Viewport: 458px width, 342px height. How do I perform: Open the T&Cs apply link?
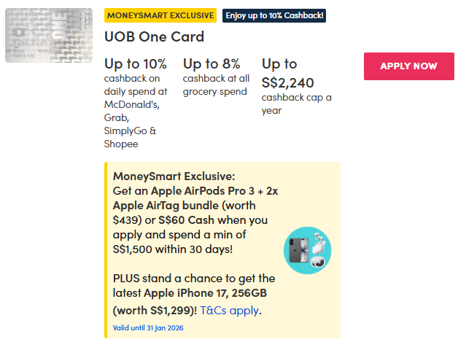click(x=230, y=311)
